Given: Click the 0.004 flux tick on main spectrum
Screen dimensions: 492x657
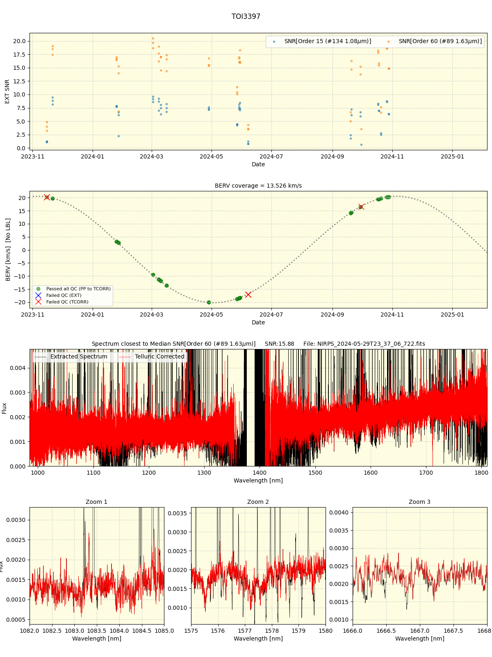Looking at the screenshot, I should 18,368.
